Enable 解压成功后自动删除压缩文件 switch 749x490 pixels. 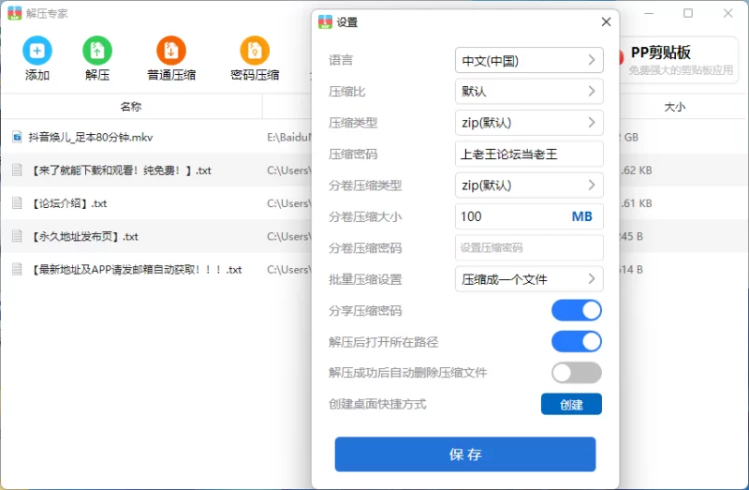pyautogui.click(x=577, y=373)
